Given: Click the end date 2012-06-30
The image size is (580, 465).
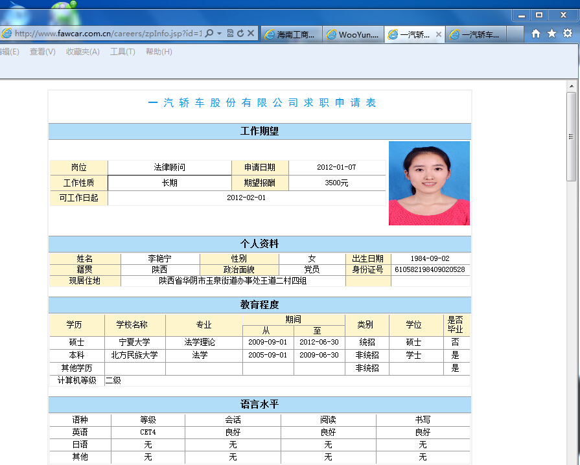Looking at the screenshot, I should pyautogui.click(x=319, y=342).
